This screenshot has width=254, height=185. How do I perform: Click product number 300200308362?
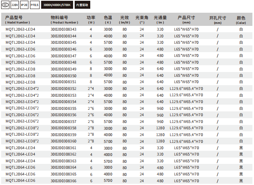tap(63, 154)
